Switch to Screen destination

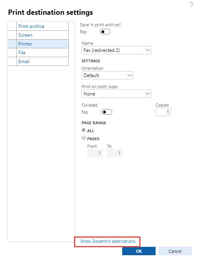[43, 35]
